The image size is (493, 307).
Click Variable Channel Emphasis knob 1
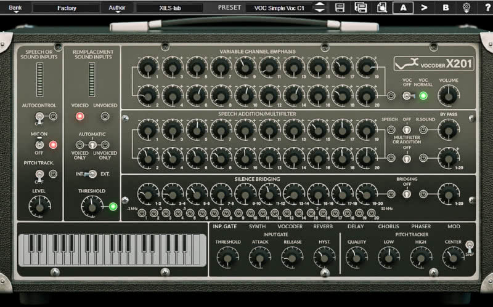click(x=148, y=67)
